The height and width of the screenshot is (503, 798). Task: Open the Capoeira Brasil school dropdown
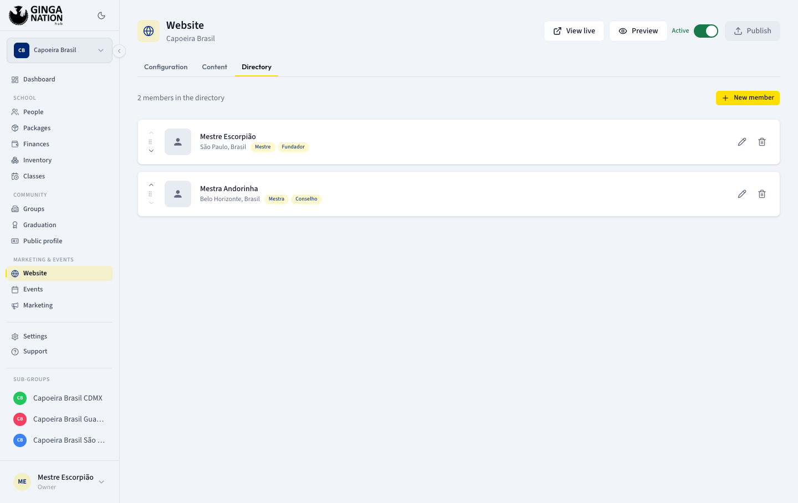[59, 50]
